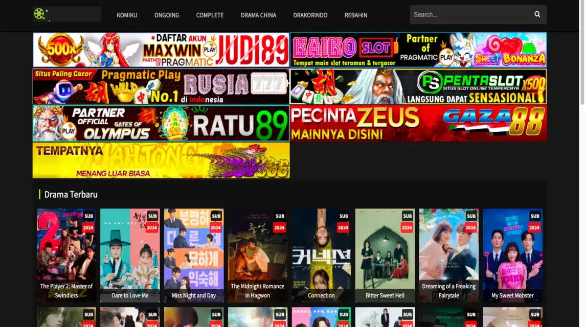The width and height of the screenshot is (585, 327).
Task: Select the My Sweet Mobster poster
Action: click(x=512, y=255)
